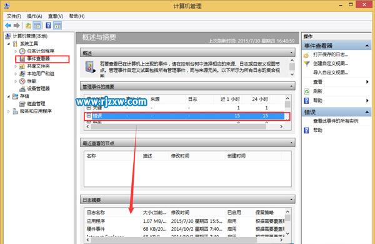This screenshot has width=375, height=244.
Task: Expand the 错误 event row plus box
Action: tap(89, 116)
